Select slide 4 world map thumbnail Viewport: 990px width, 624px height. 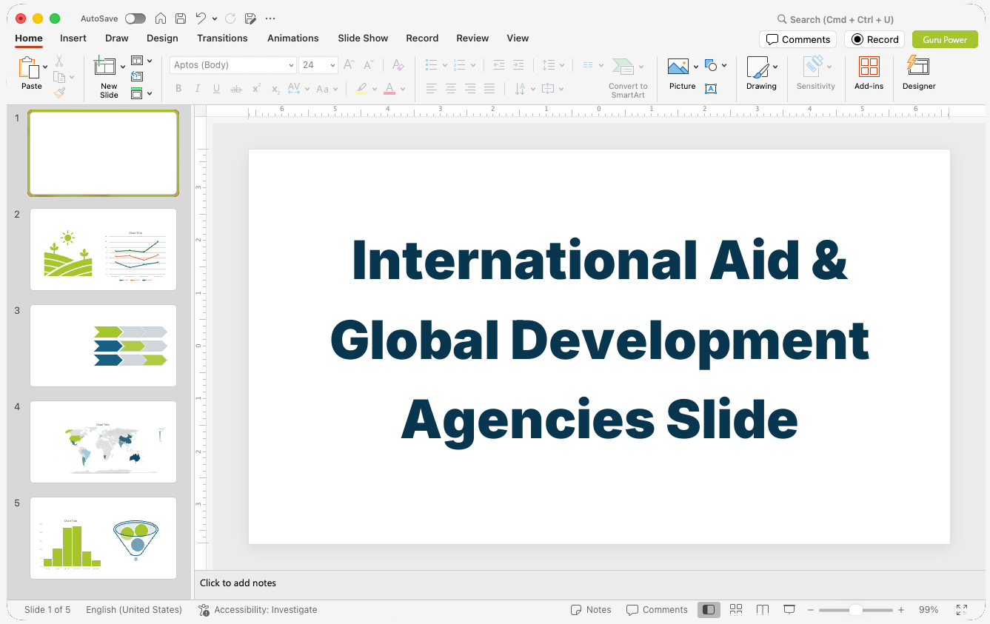(x=103, y=442)
